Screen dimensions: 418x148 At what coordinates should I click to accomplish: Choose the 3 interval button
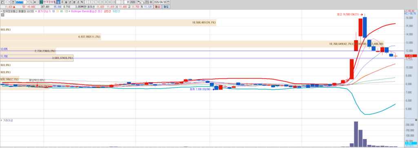90,2
